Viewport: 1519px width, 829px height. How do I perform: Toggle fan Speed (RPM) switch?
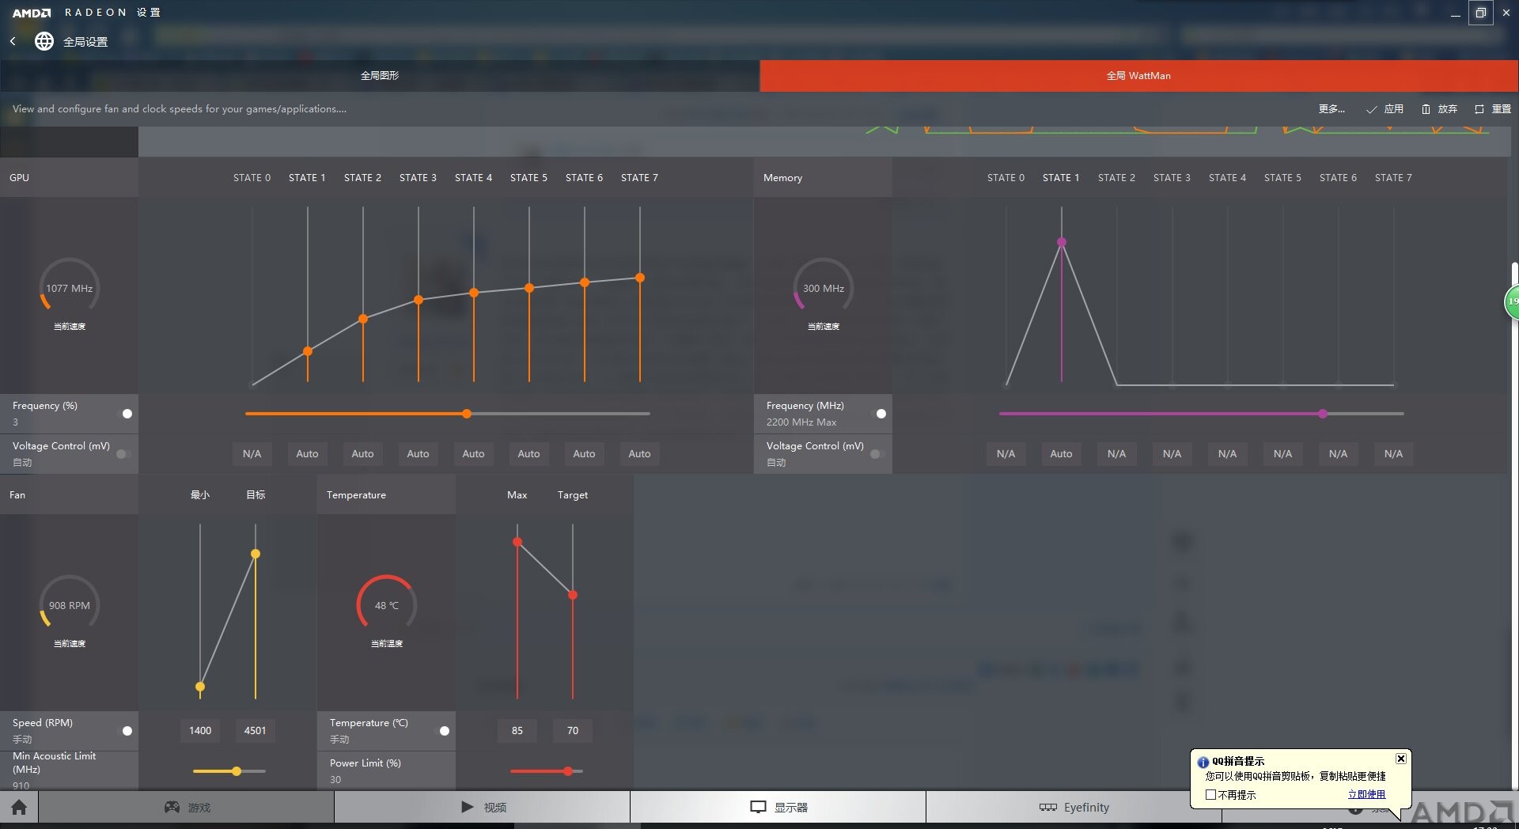point(124,731)
